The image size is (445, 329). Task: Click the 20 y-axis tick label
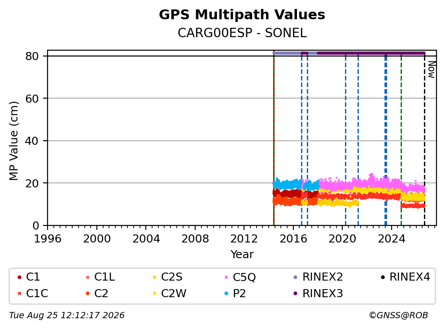tap(32, 183)
